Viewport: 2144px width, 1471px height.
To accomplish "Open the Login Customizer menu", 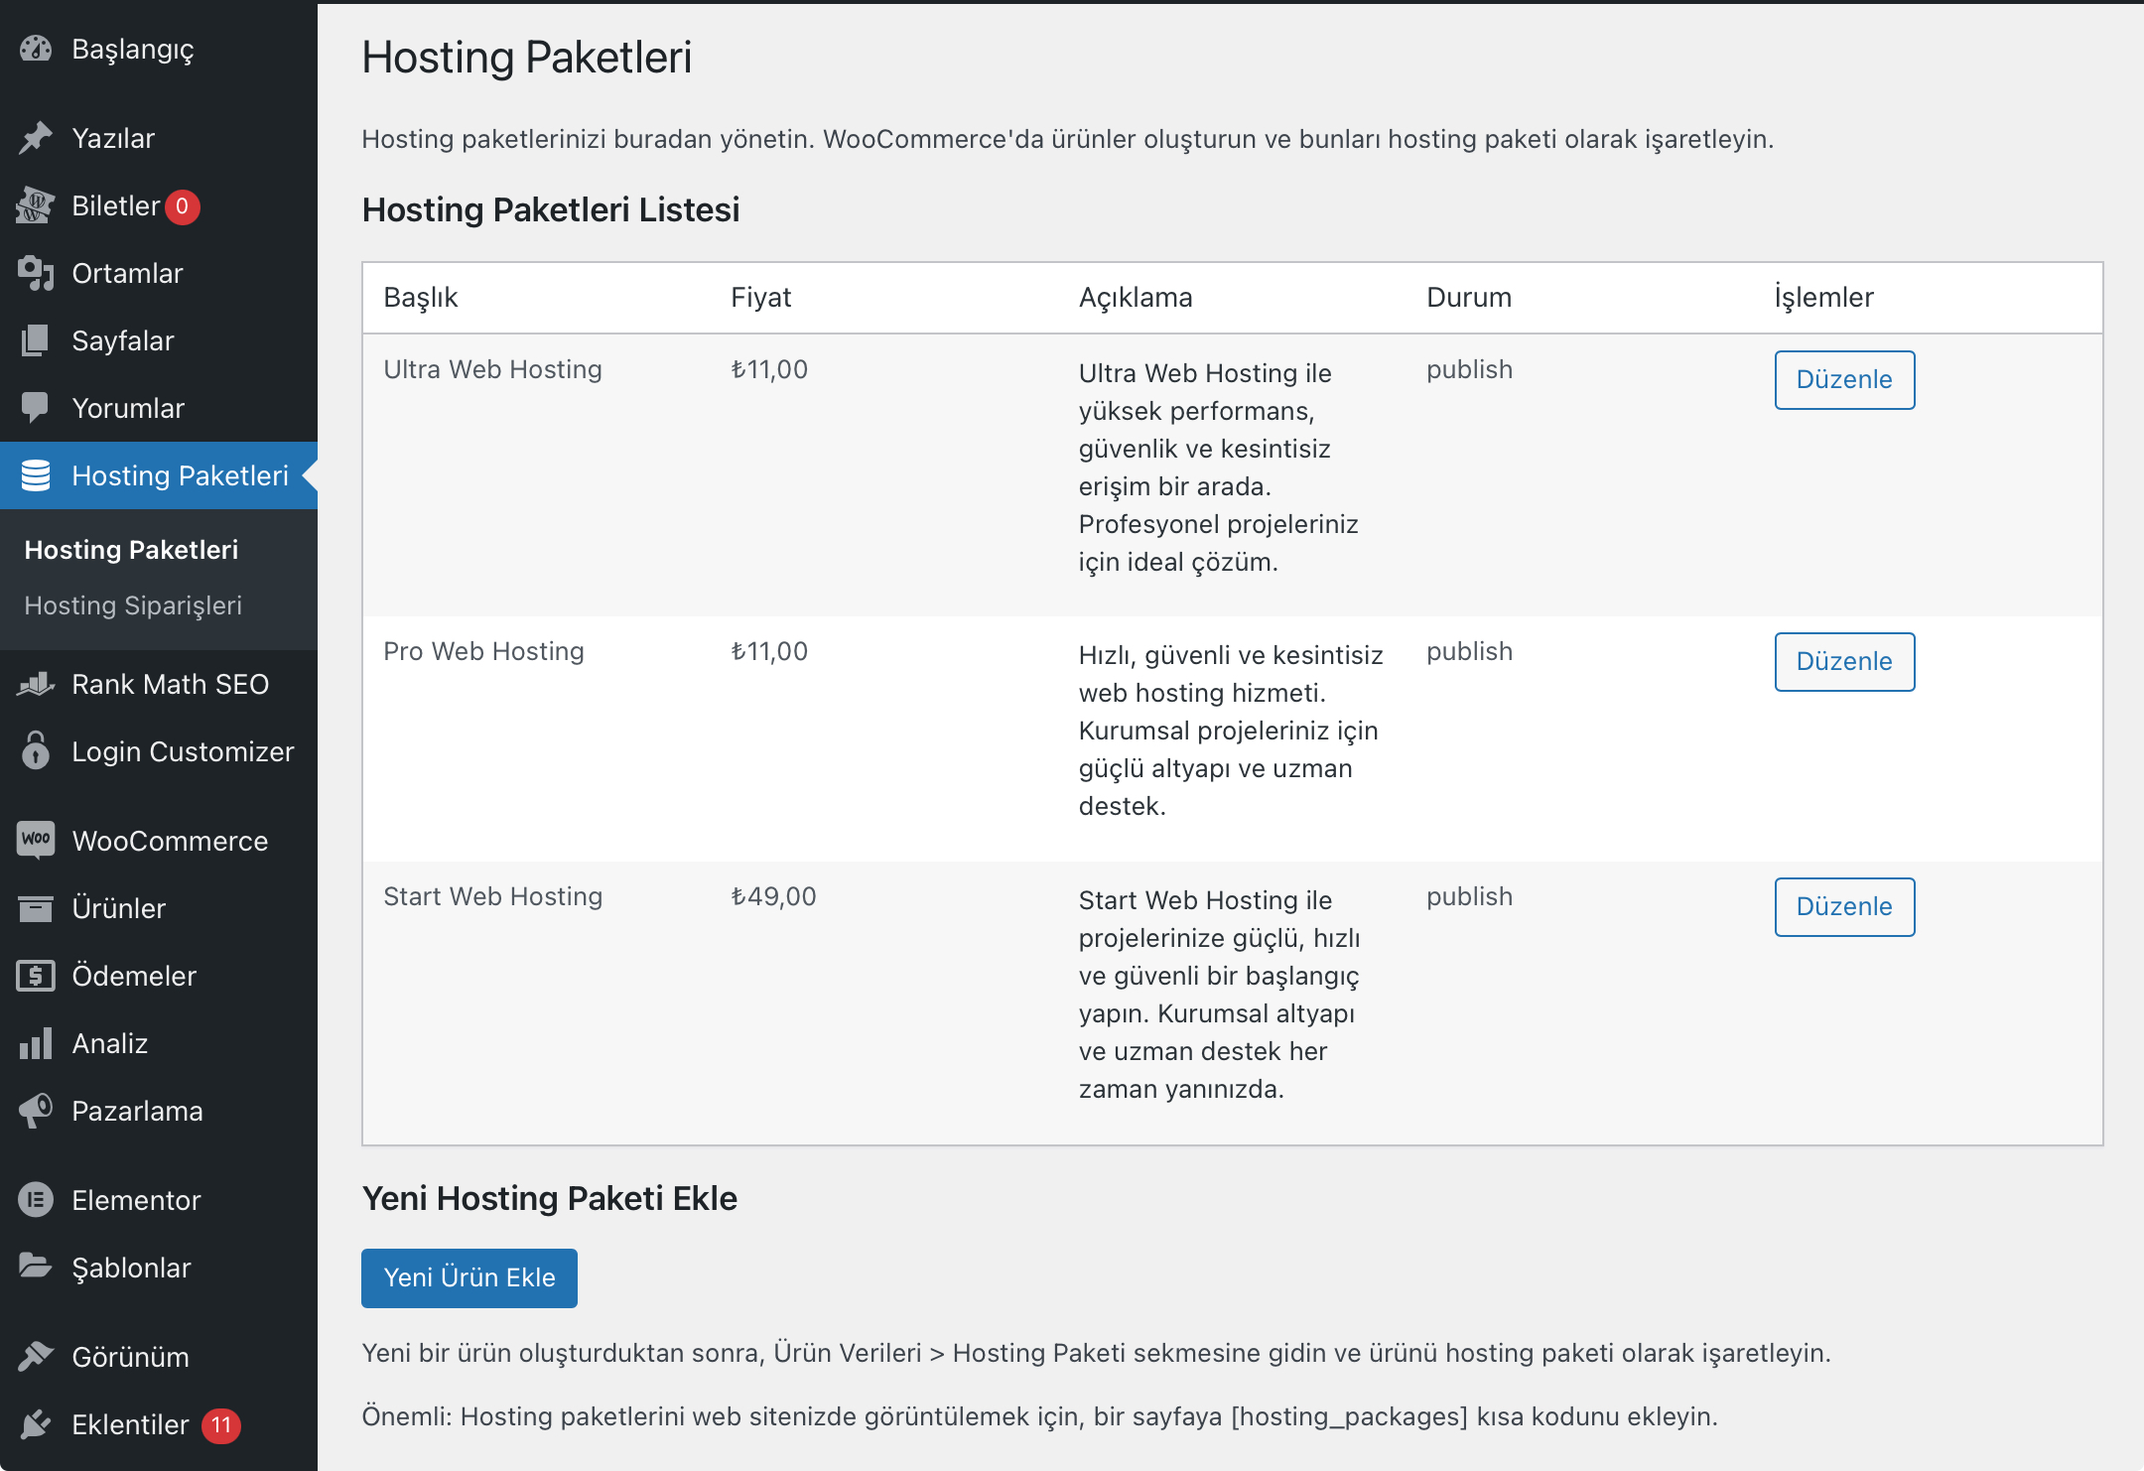I will tap(159, 751).
